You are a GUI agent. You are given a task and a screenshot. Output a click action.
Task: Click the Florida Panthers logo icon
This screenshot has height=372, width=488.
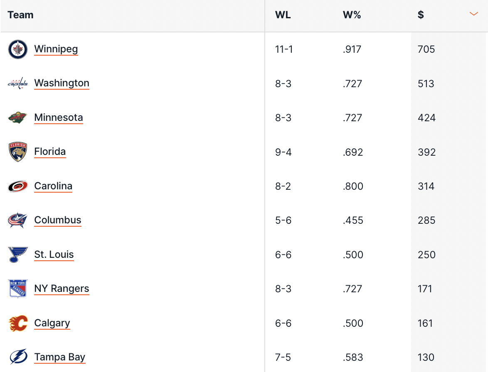[x=18, y=152]
